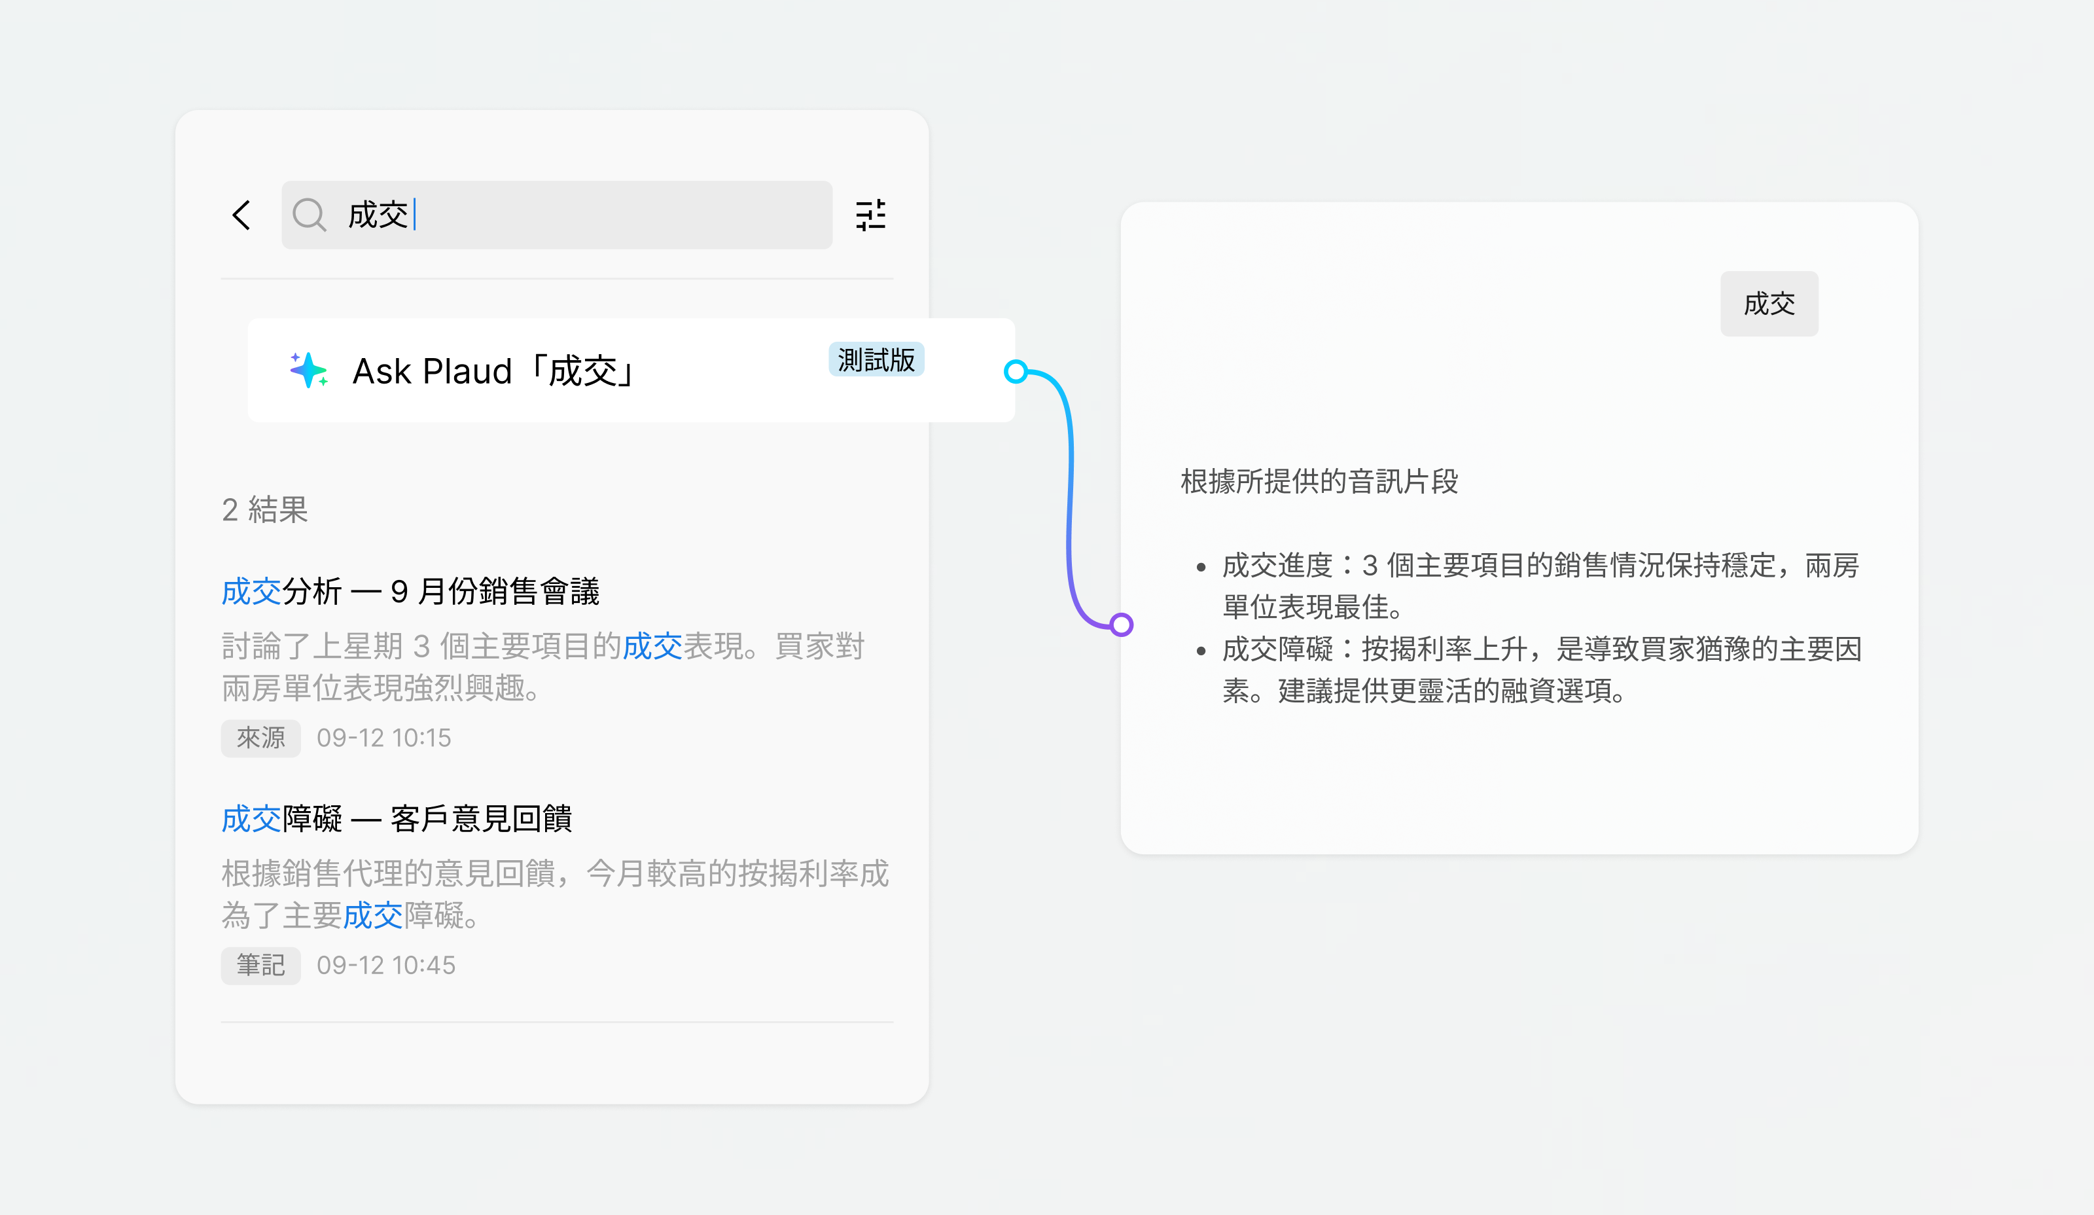Open result 成交分析 — 9 月份銷售會議
Viewport: 2094px width, 1215px height.
coord(410,592)
